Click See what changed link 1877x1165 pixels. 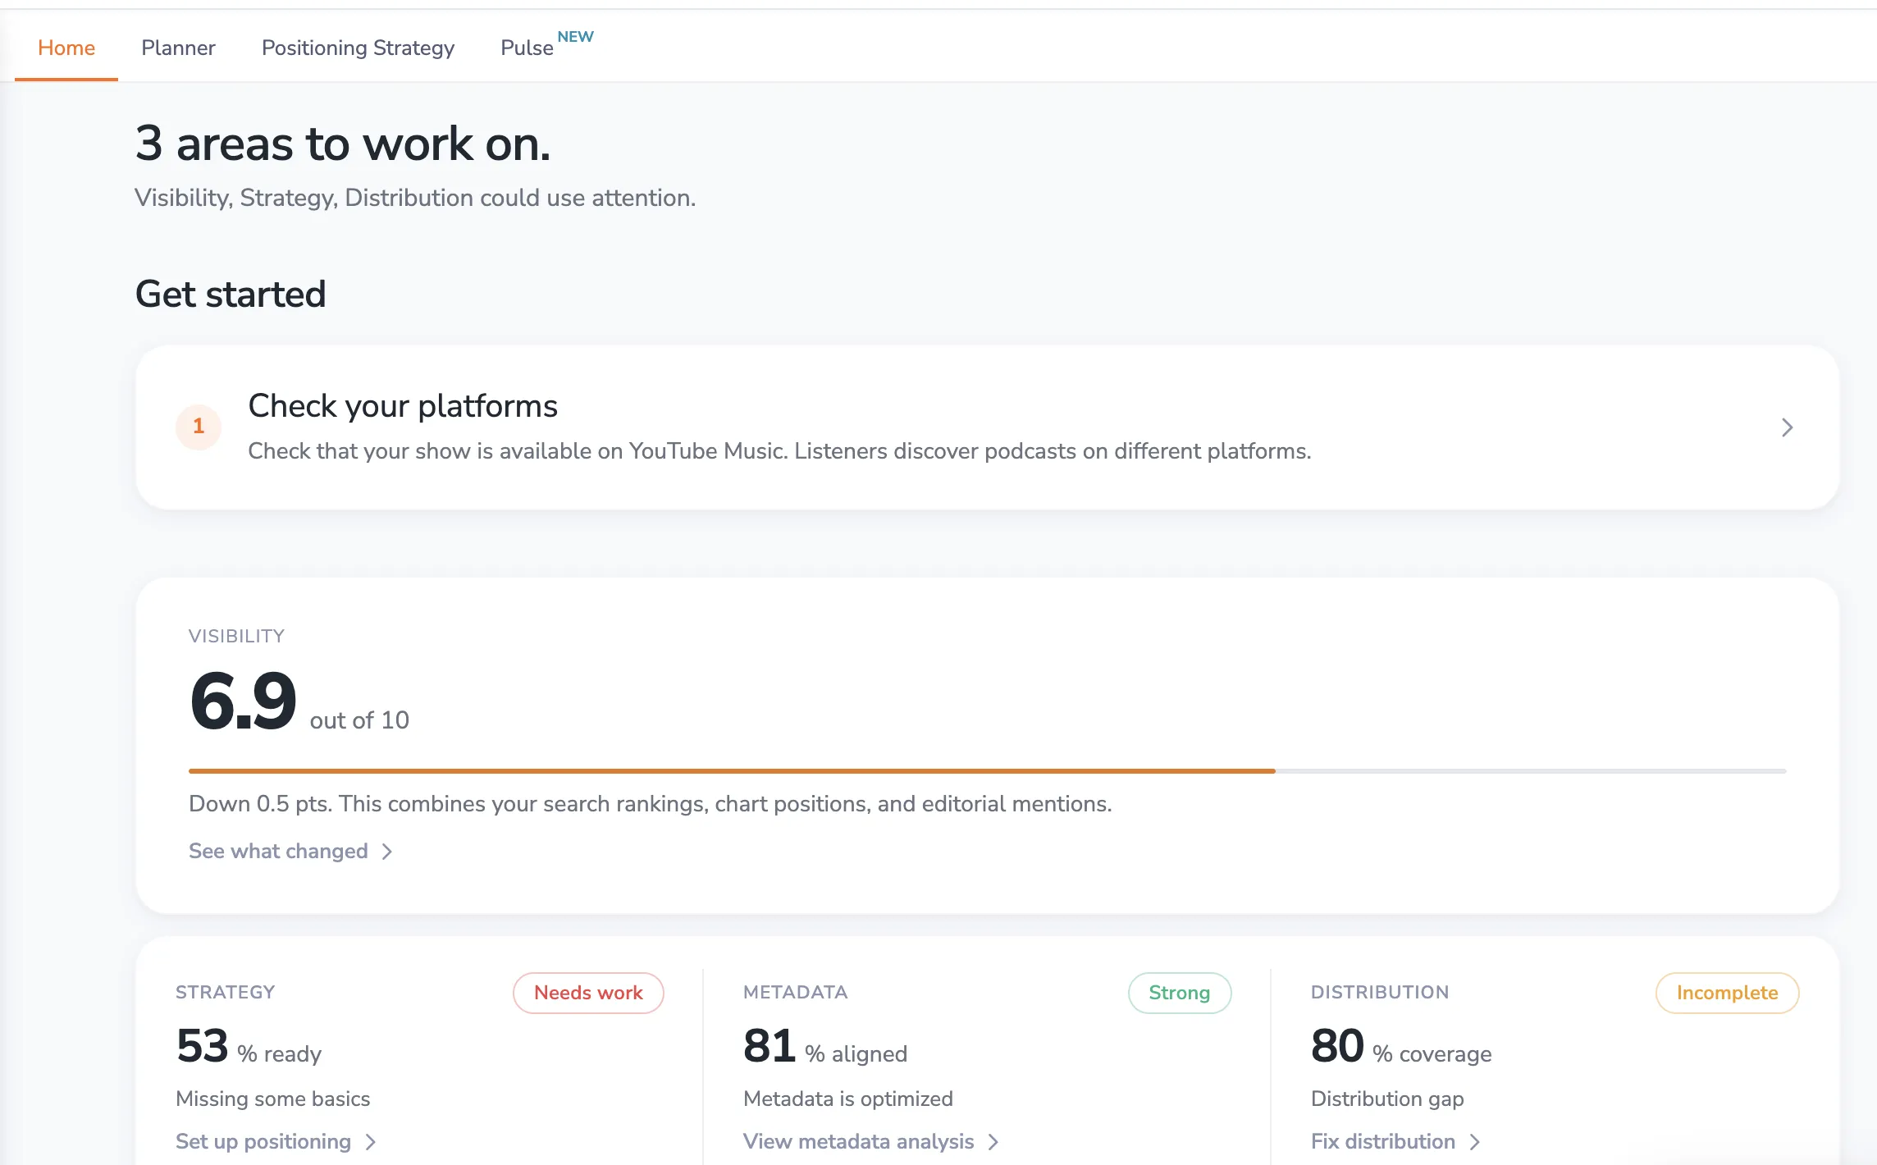278,852
